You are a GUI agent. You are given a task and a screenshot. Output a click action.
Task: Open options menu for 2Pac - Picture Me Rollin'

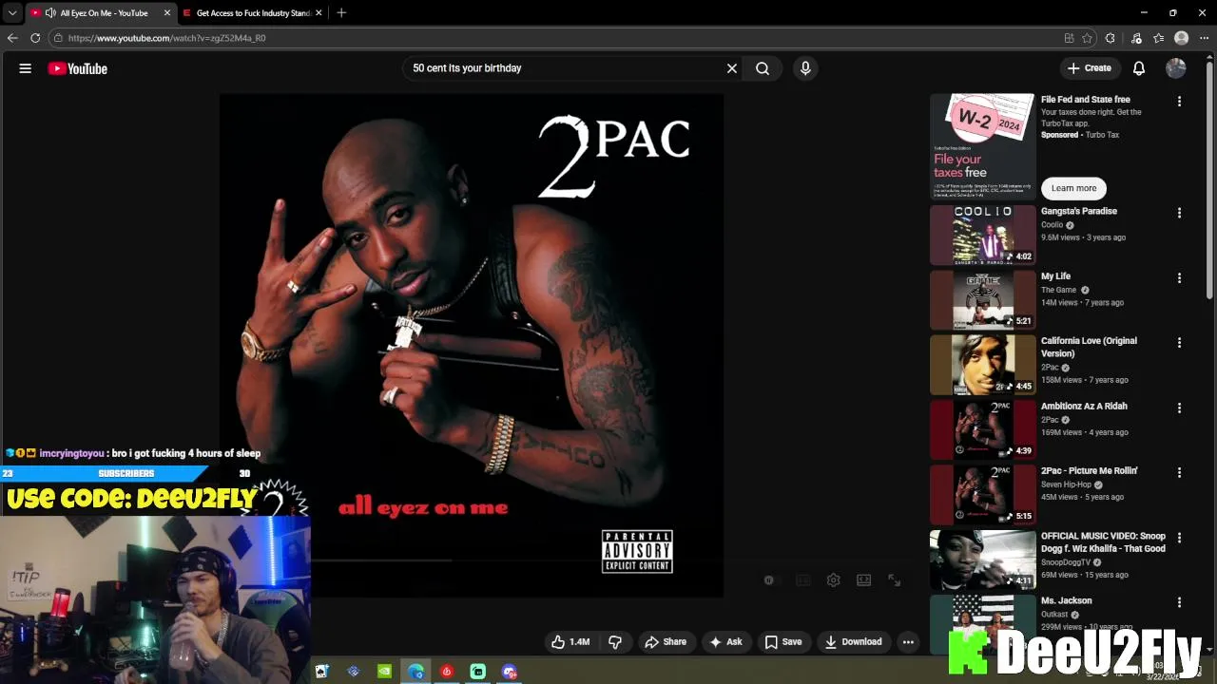(1179, 472)
